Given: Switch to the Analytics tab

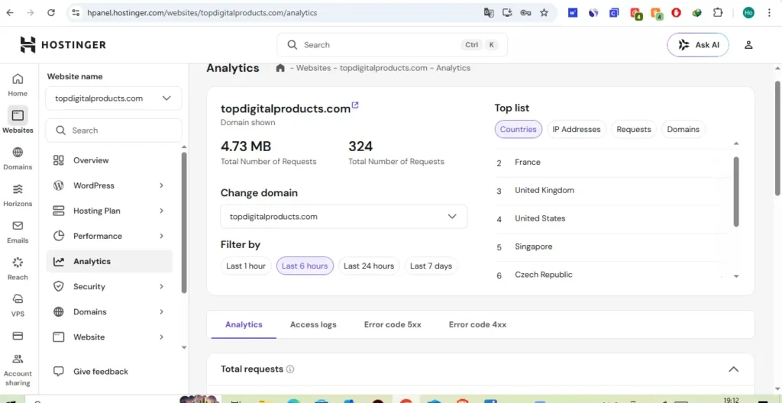Looking at the screenshot, I should (x=244, y=324).
